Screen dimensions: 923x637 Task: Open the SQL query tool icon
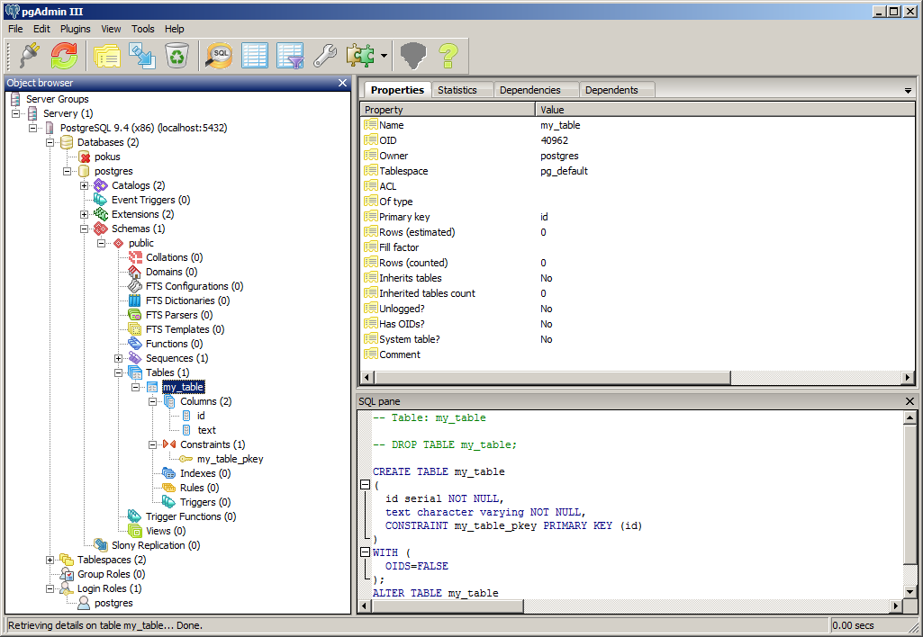point(219,56)
